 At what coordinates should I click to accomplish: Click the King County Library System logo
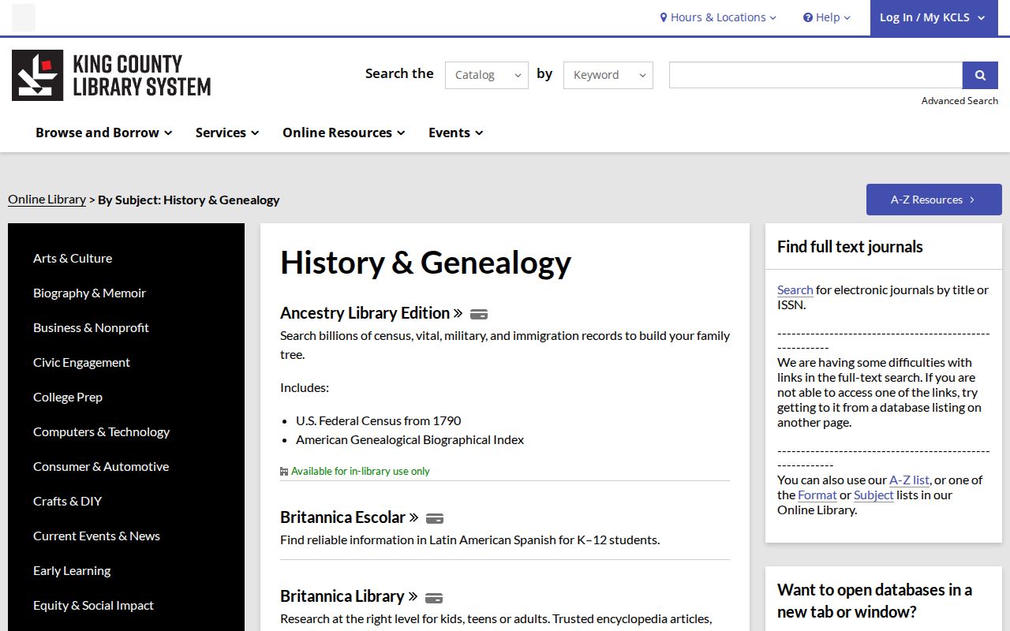111,76
